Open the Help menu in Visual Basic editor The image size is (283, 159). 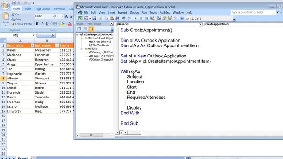[x=189, y=13]
